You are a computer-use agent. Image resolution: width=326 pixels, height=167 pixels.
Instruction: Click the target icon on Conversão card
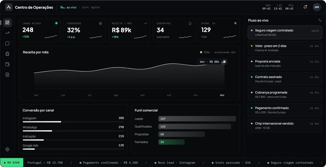[101, 23]
